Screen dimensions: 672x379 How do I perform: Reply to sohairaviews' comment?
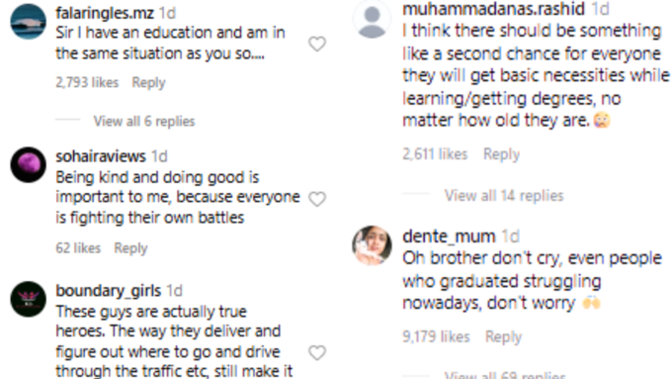pyautogui.click(x=130, y=248)
